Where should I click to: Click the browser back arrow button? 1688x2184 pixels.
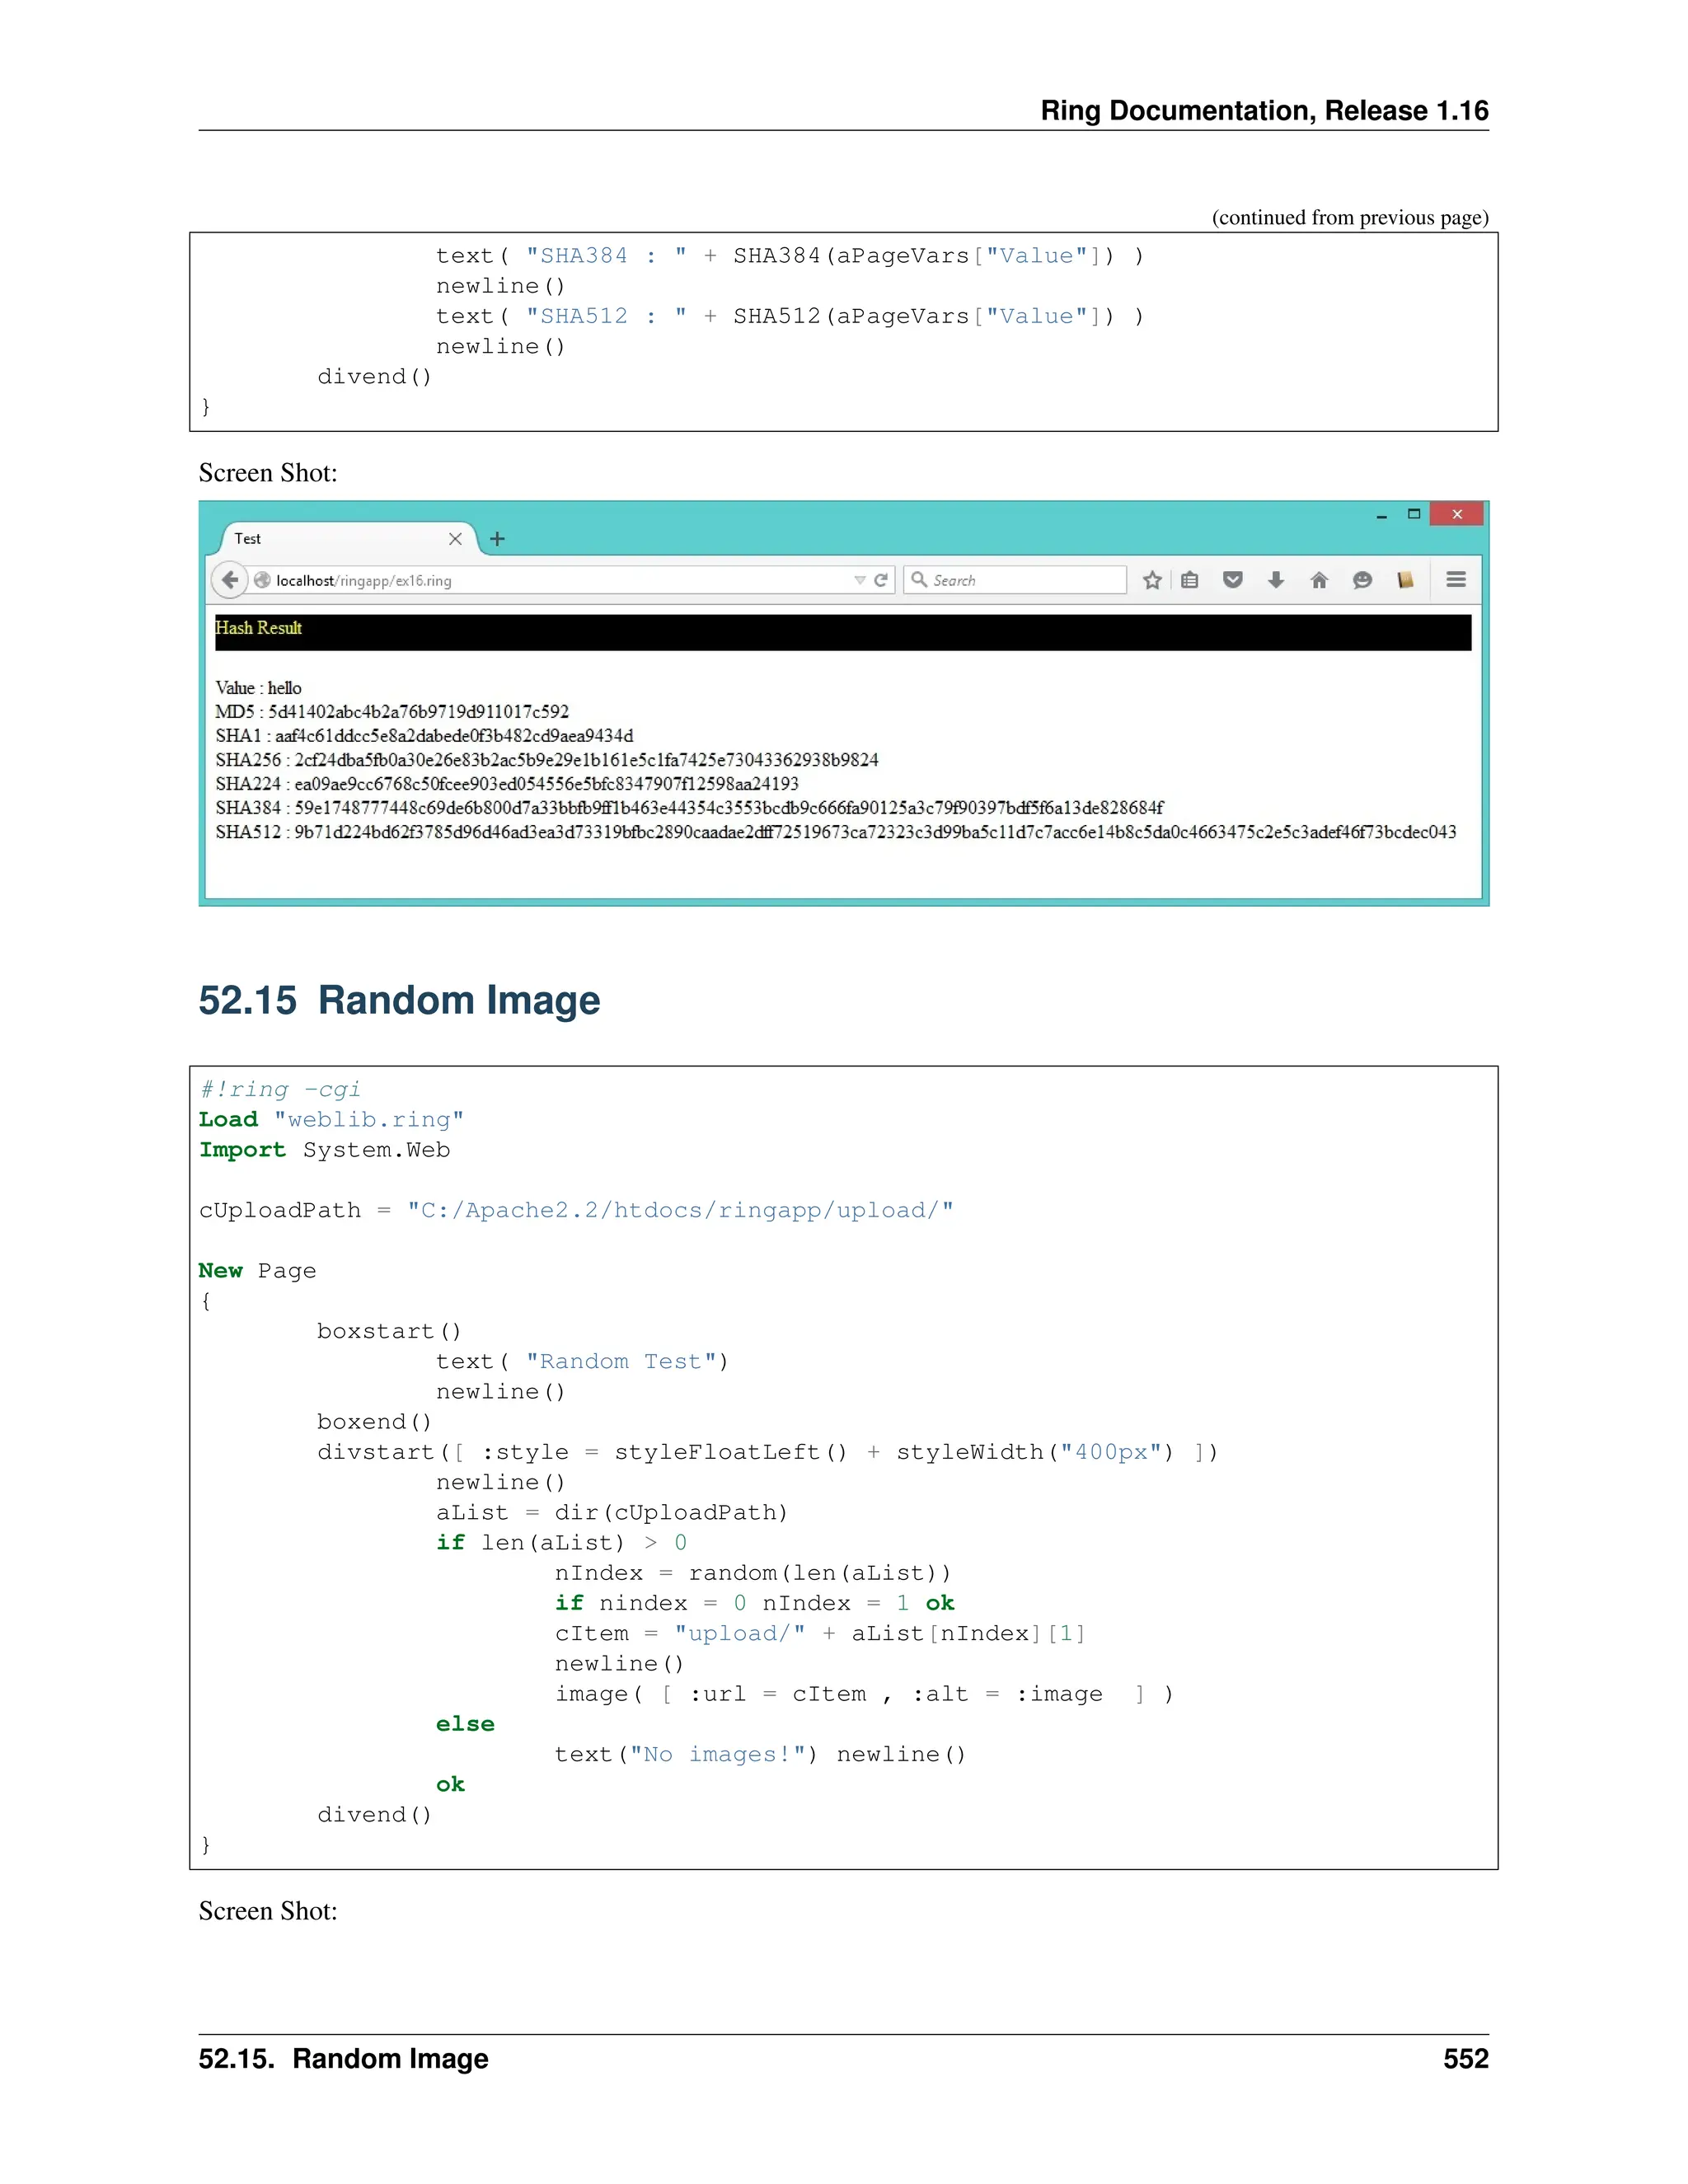coord(230,580)
